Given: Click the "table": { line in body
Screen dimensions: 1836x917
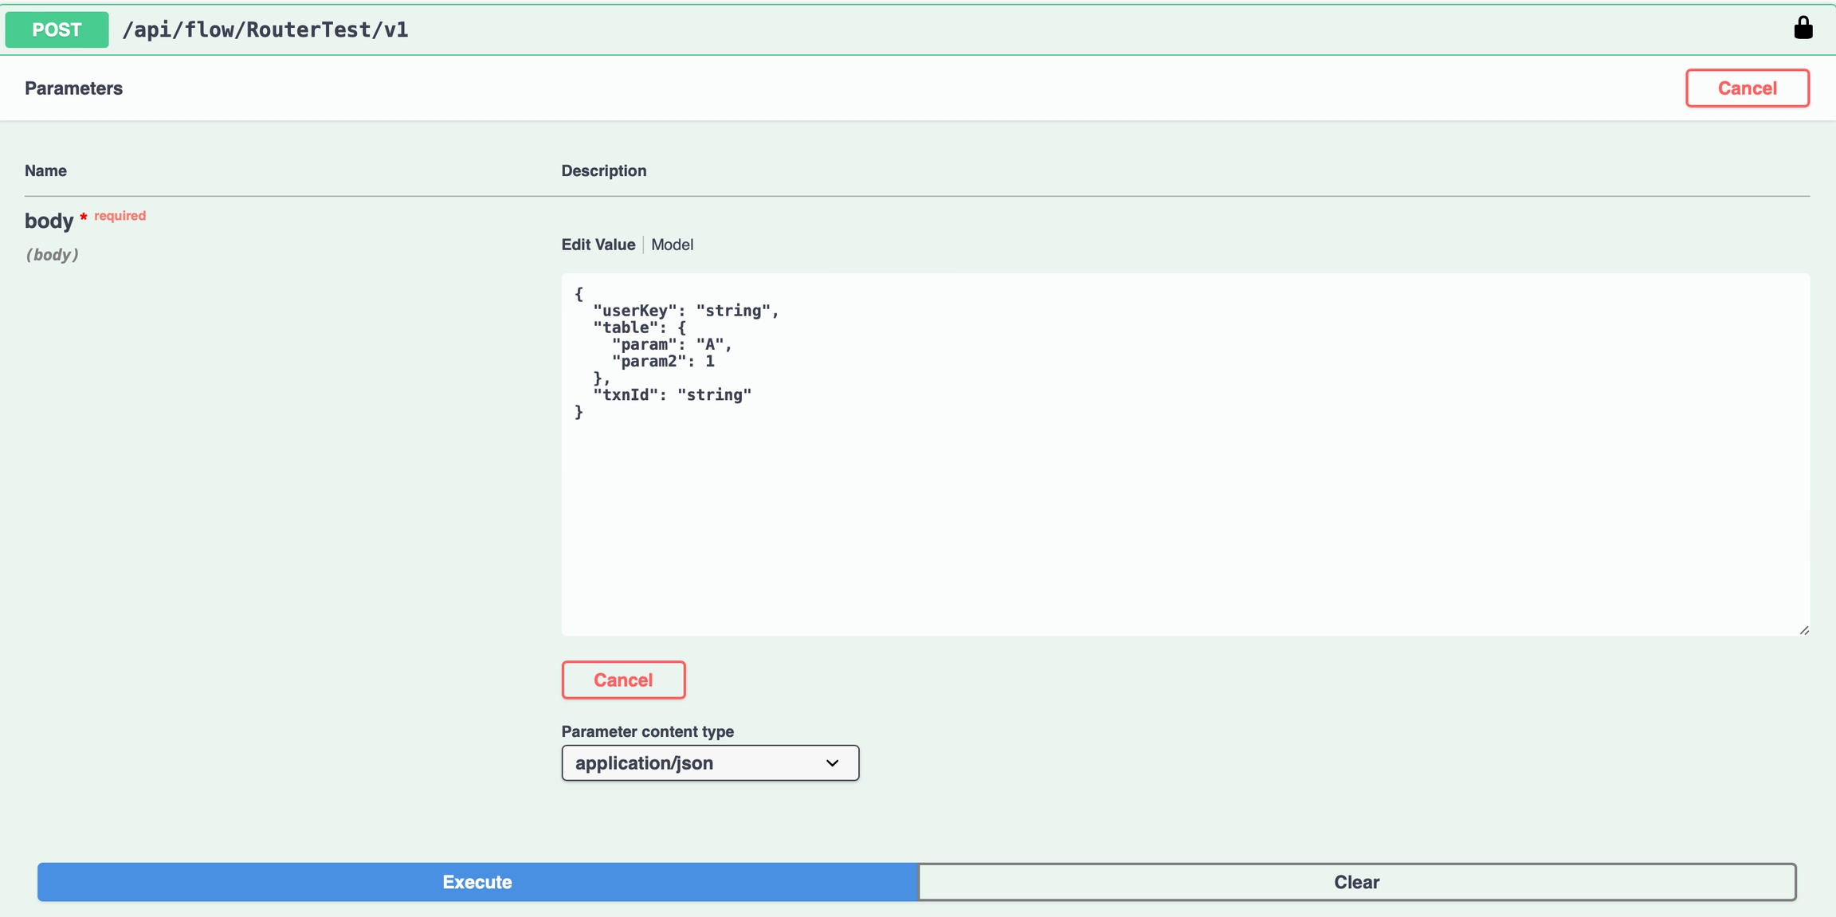Looking at the screenshot, I should point(639,327).
